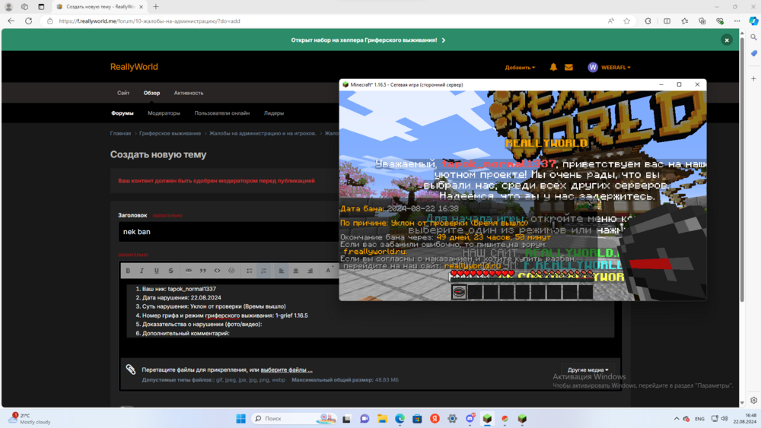Image resolution: width=761 pixels, height=428 pixels.
Task: Click the Edge sidebar search icon
Action: pos(753,37)
